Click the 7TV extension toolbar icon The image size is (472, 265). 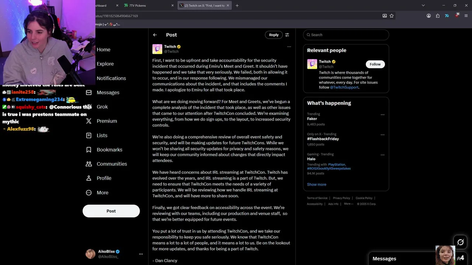point(447,16)
